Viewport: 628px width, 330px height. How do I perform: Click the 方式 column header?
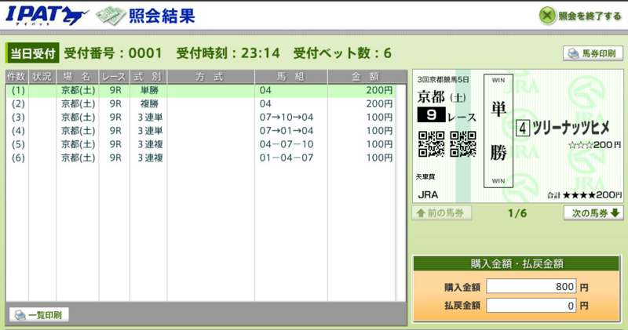(210, 77)
